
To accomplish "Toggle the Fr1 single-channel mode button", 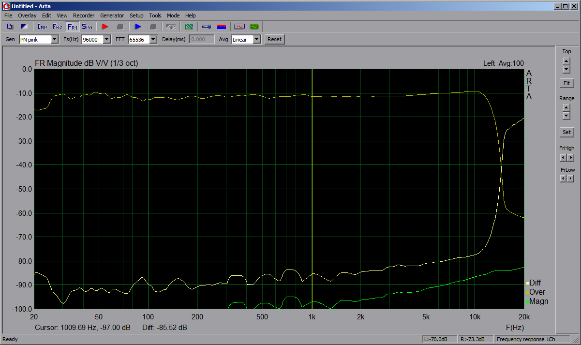I will tap(72, 27).
